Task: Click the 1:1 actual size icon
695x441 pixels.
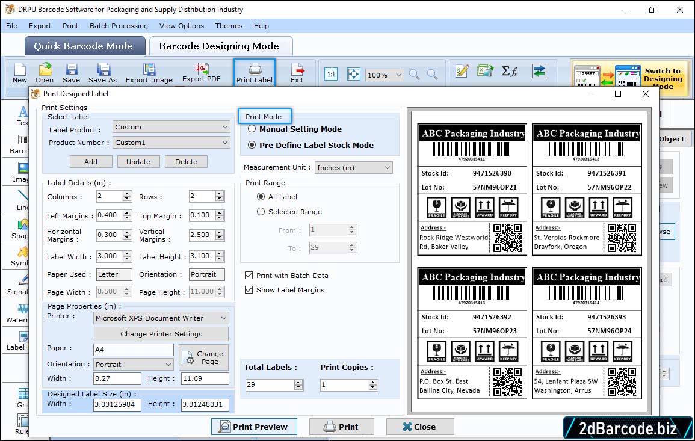Action: click(331, 74)
